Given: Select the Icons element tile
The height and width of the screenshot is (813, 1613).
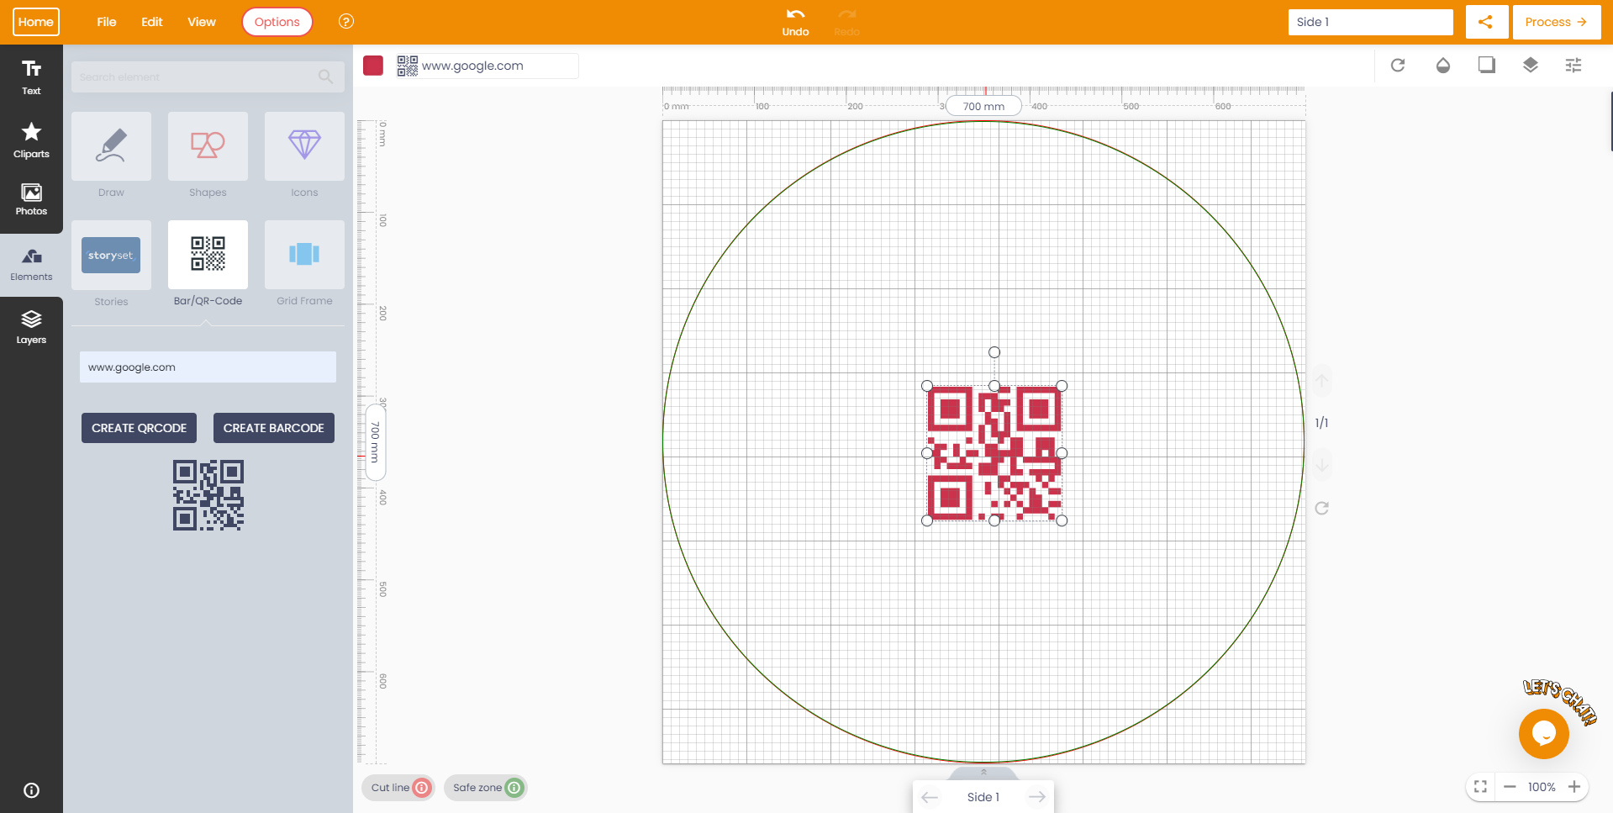Looking at the screenshot, I should (304, 146).
